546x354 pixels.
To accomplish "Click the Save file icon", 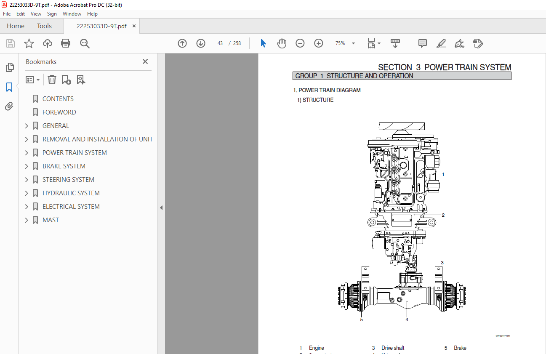I will [x=11, y=43].
